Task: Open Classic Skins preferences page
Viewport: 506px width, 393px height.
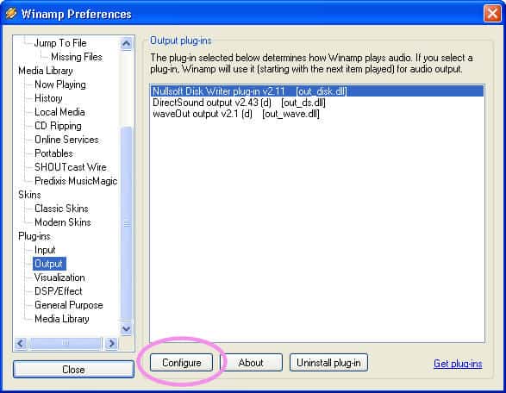Action: click(x=61, y=209)
